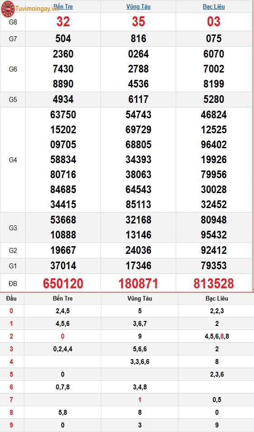
Task: Select the G4 row label
Action: (x=13, y=160)
